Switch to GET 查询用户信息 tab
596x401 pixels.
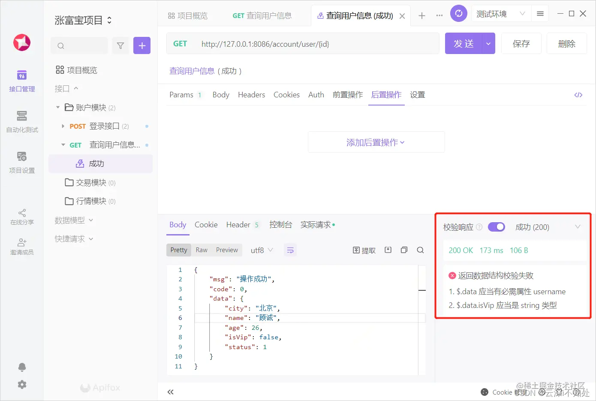point(262,16)
